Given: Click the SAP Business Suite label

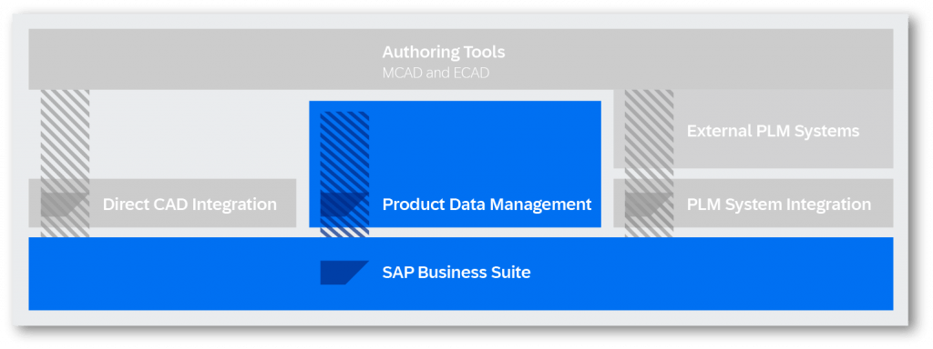Looking at the screenshot, I should (x=456, y=273).
